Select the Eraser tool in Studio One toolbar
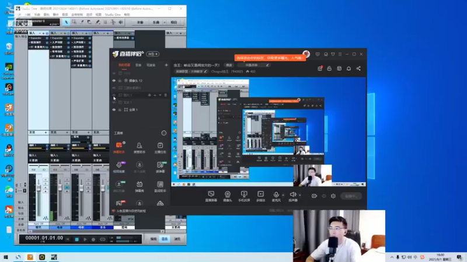467x262 pixels. point(90,22)
